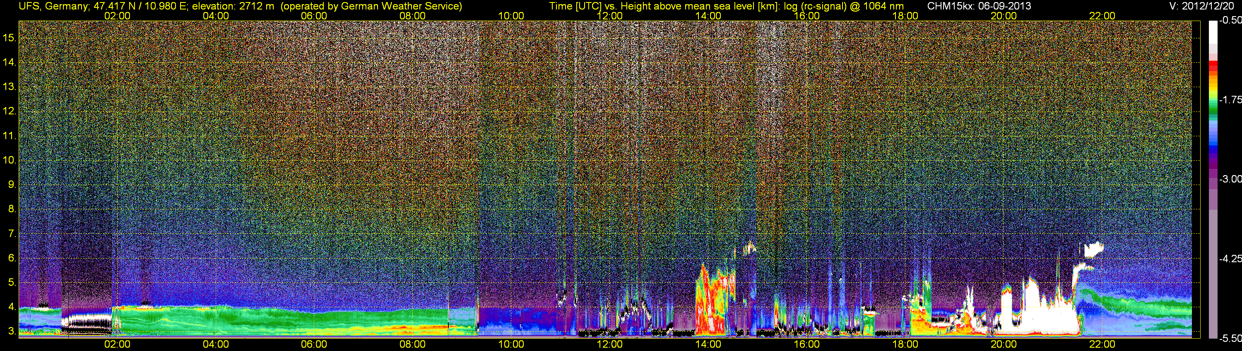Click the '18:00' label on the top time axis
The height and width of the screenshot is (351, 1242).
tap(905, 16)
